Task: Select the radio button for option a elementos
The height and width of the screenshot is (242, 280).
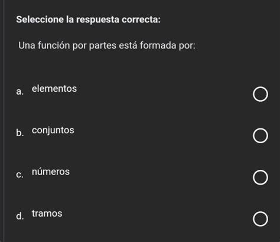Action: coord(261,94)
